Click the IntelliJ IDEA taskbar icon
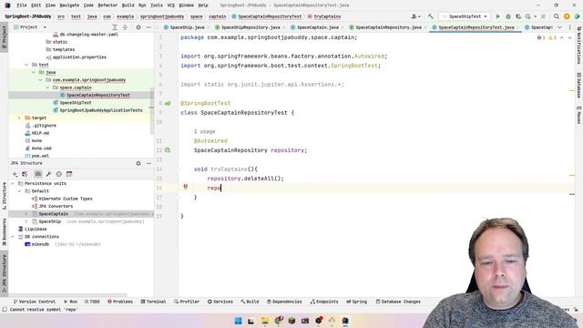Viewport: 583px width, 328px height. [345, 321]
